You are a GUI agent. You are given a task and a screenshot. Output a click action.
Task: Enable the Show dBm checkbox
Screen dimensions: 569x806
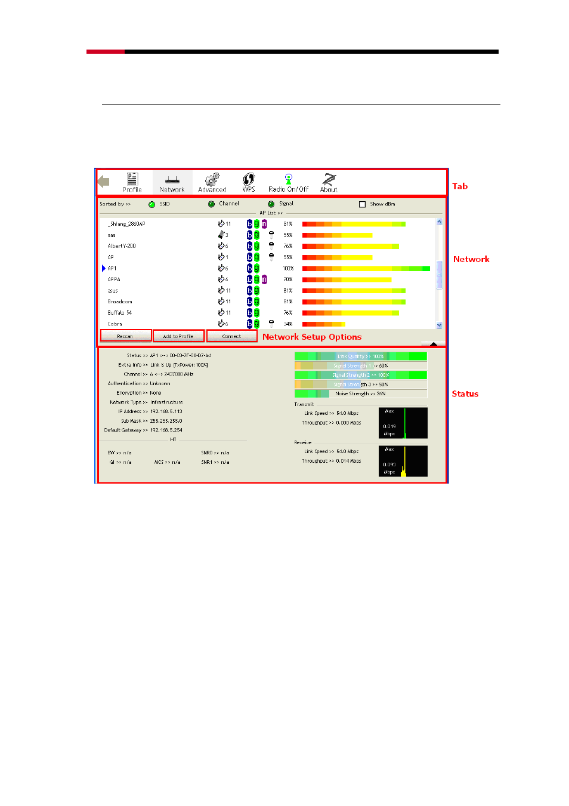click(x=362, y=204)
